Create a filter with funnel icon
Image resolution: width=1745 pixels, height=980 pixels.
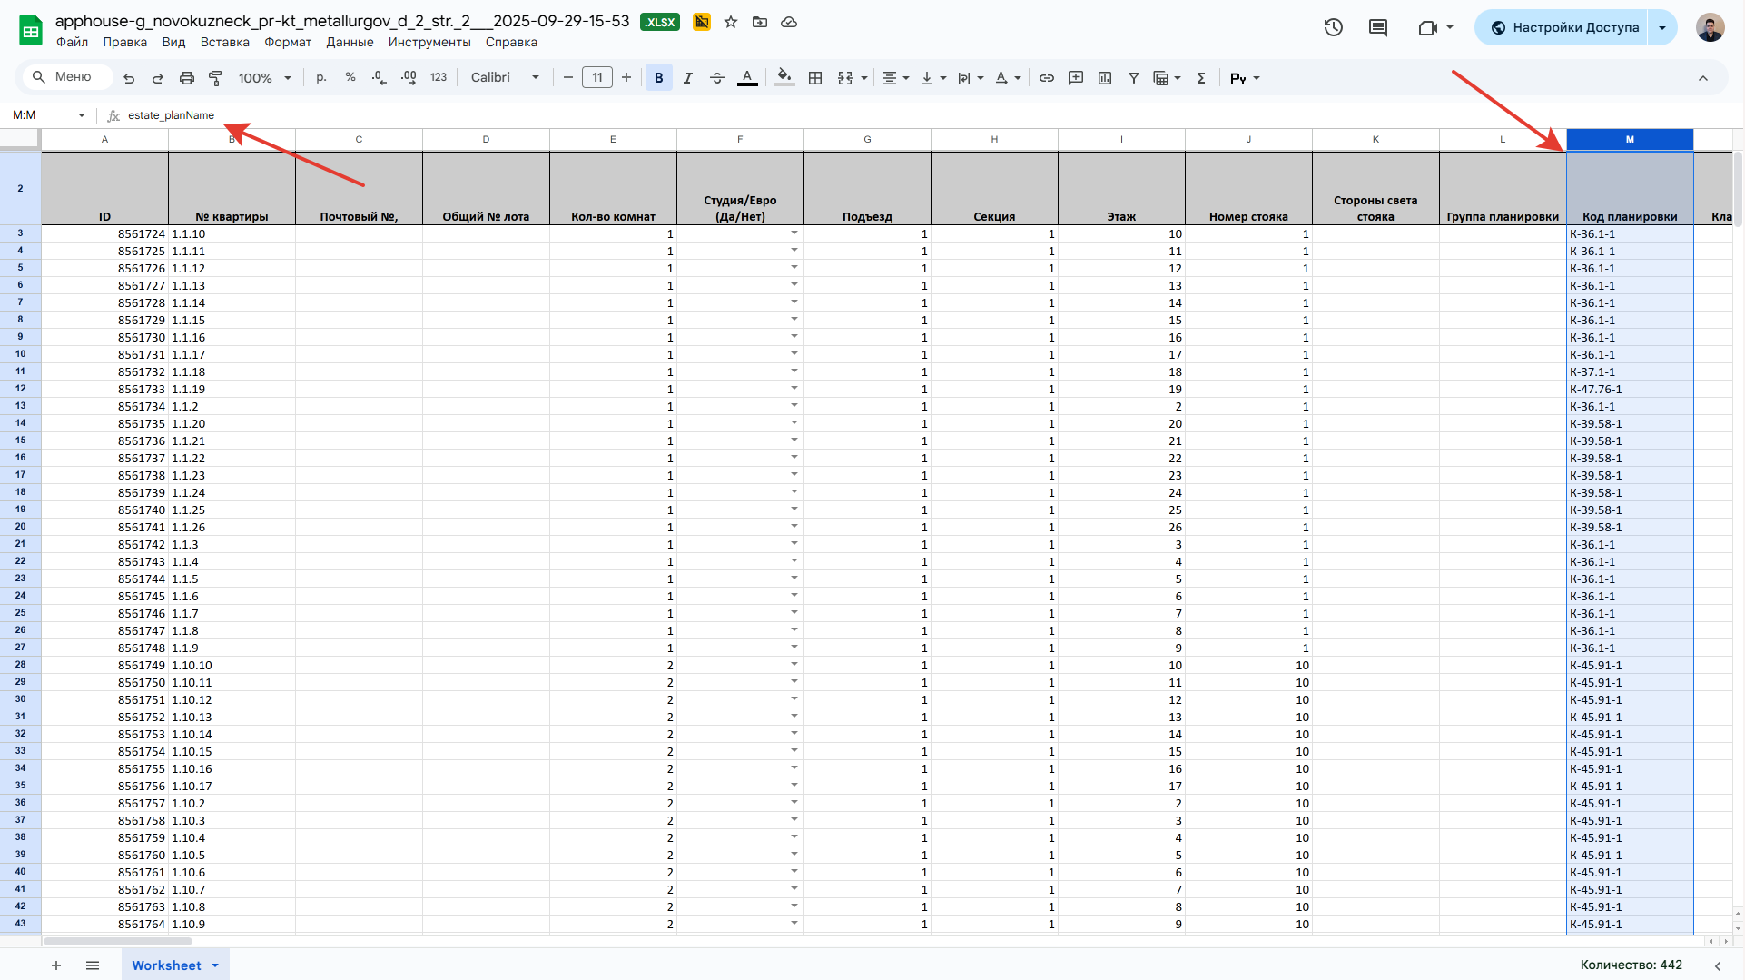tap(1134, 78)
